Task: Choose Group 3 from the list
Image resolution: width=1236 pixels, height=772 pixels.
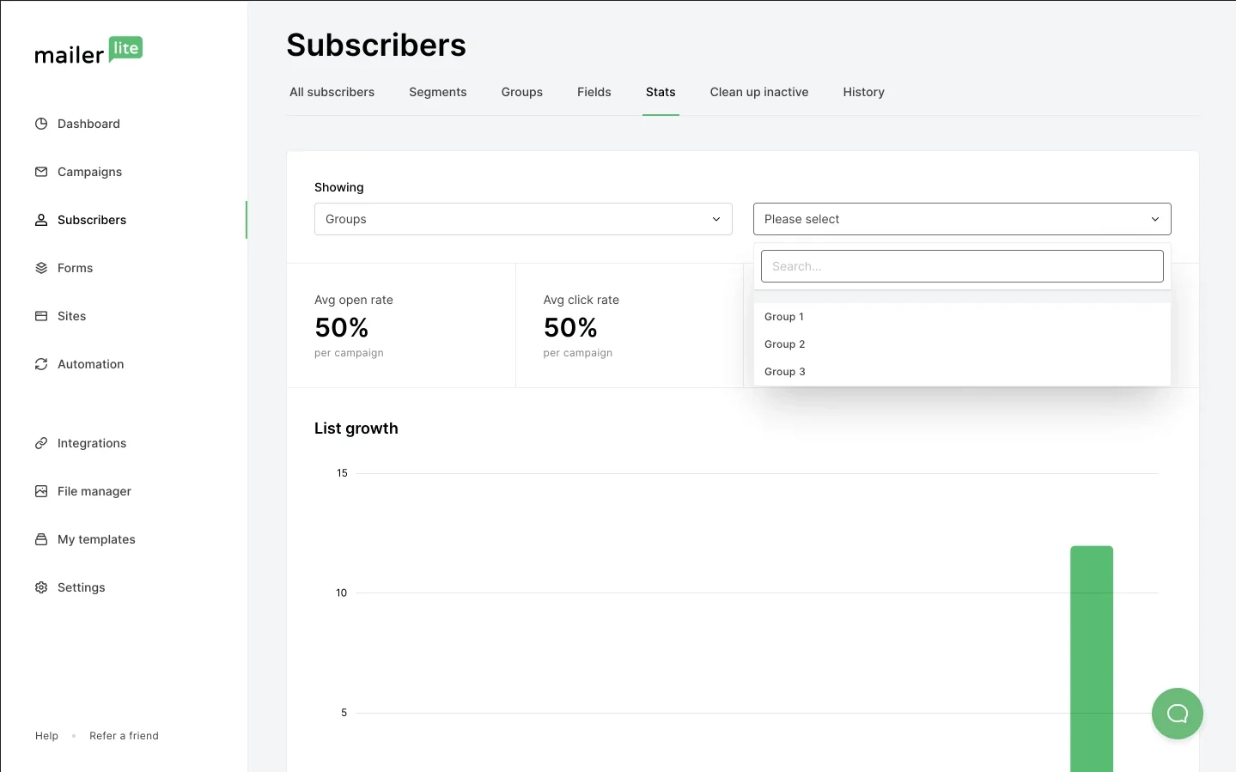Action: point(962,372)
